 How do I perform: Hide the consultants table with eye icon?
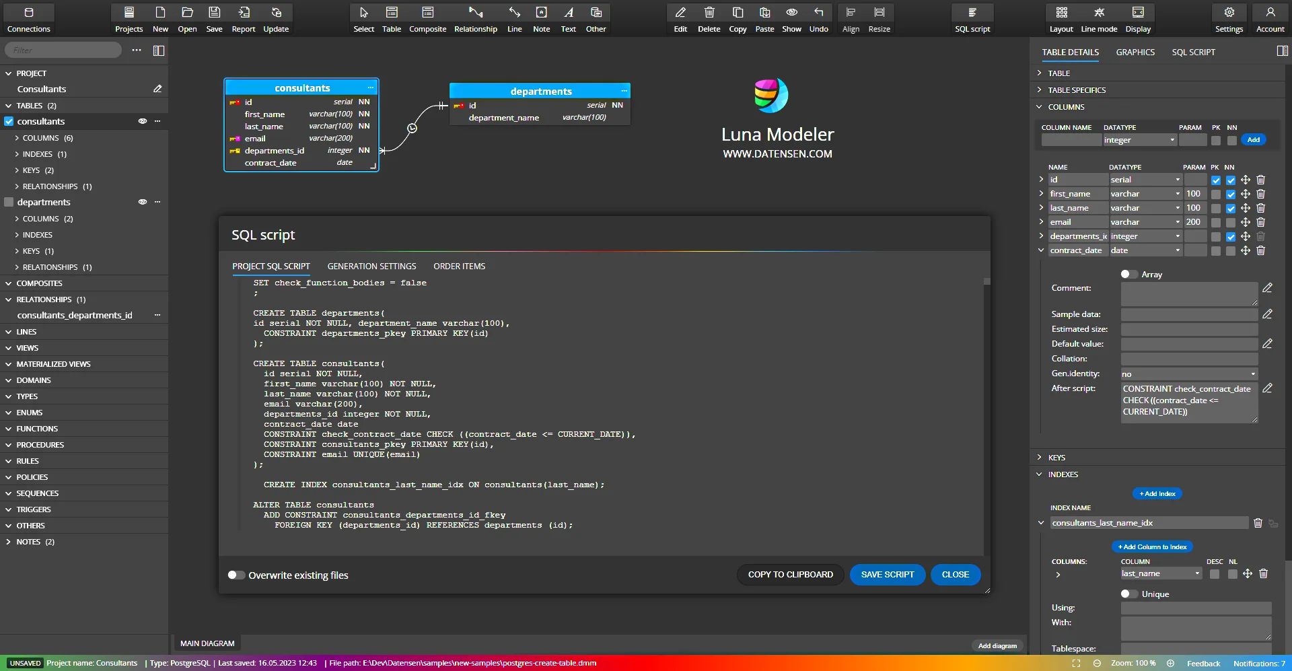point(143,121)
